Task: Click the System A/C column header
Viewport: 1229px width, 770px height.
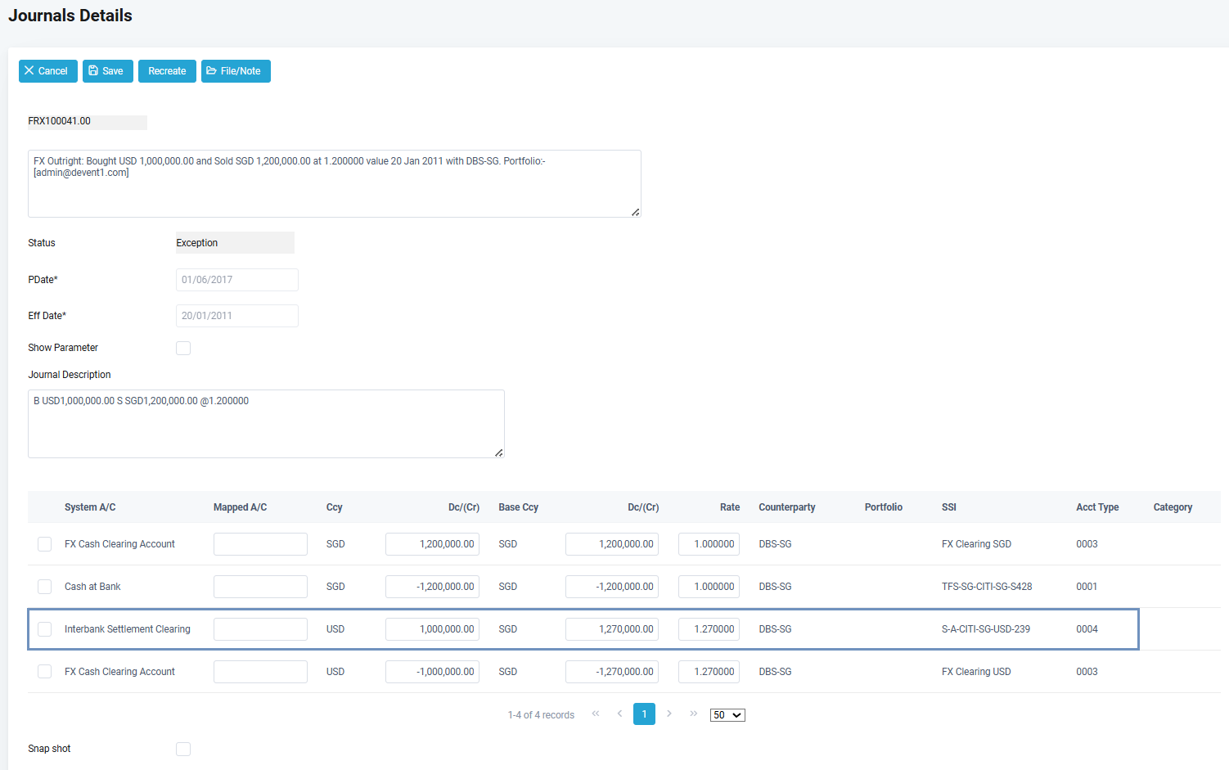Action: click(90, 507)
